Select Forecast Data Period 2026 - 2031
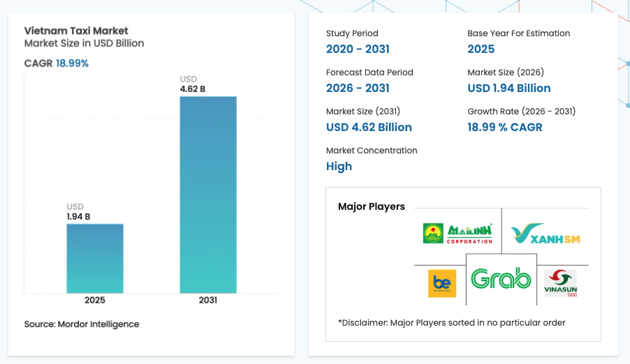 (358, 88)
